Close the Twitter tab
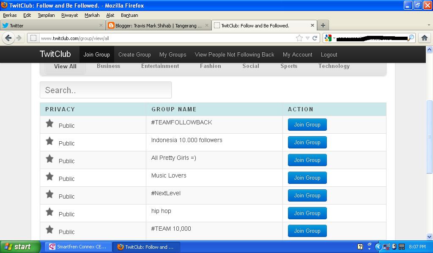Viewport: 433px width, 253px height. 101,25
